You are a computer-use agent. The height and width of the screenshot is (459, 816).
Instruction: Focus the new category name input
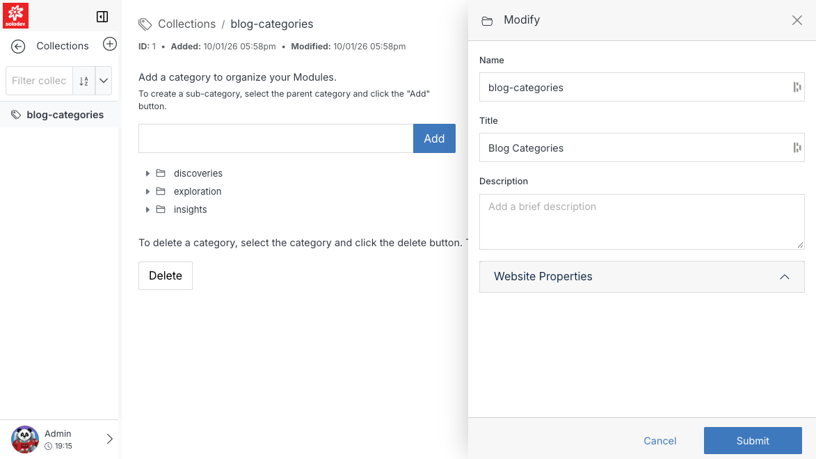click(x=275, y=138)
